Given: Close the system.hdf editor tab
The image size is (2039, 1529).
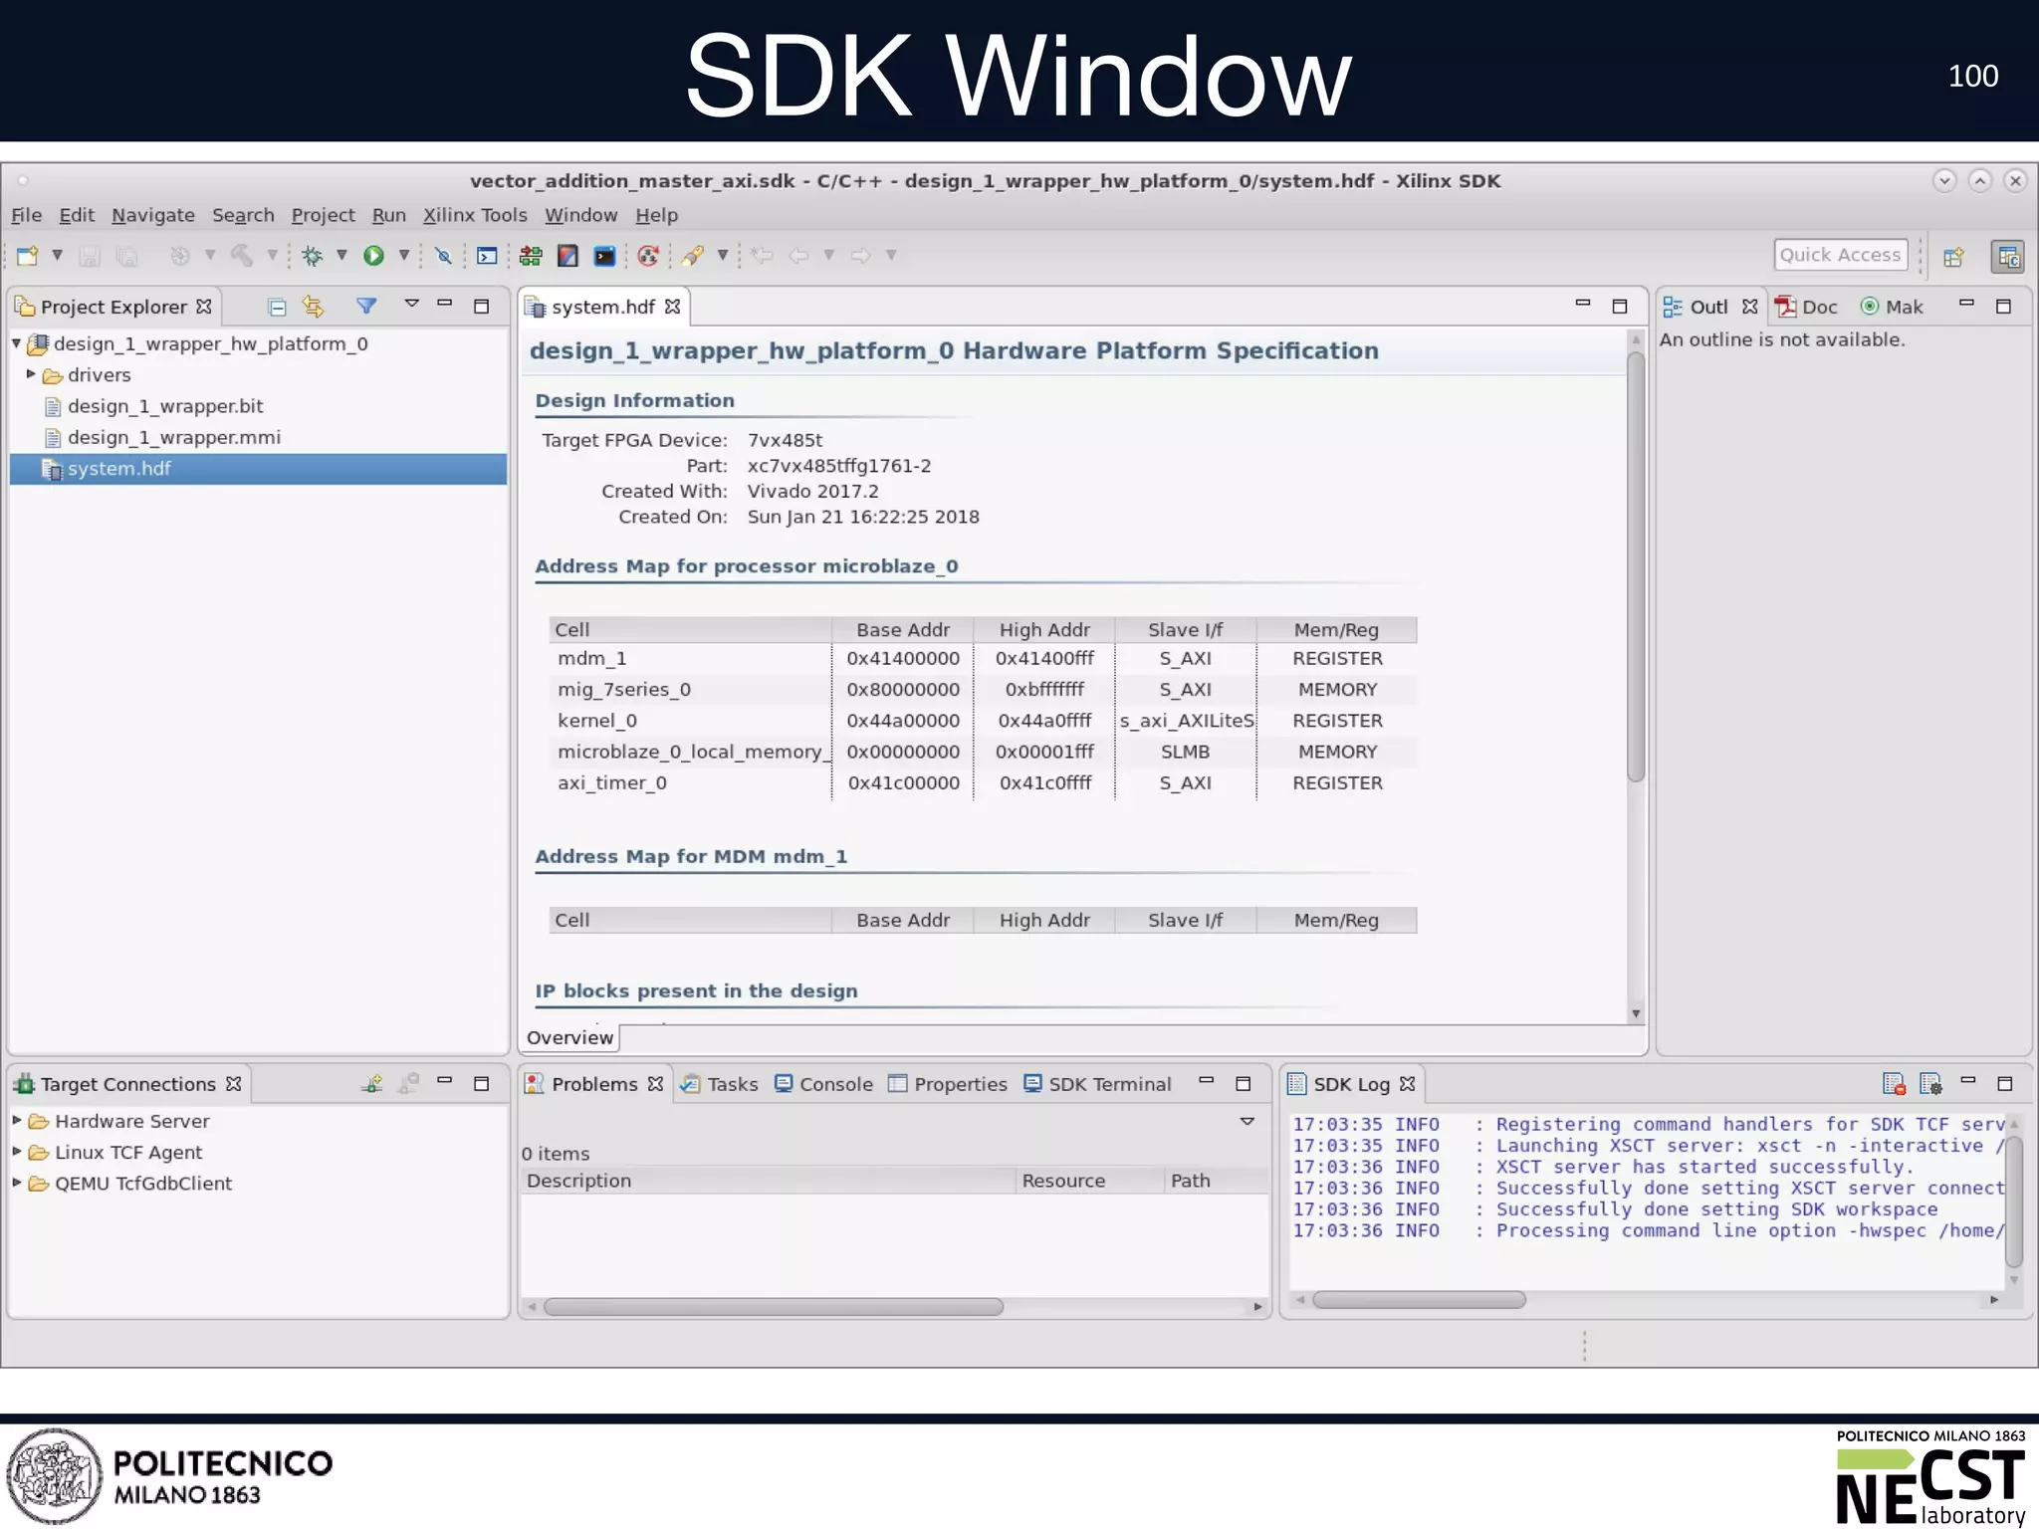Looking at the screenshot, I should pos(673,307).
